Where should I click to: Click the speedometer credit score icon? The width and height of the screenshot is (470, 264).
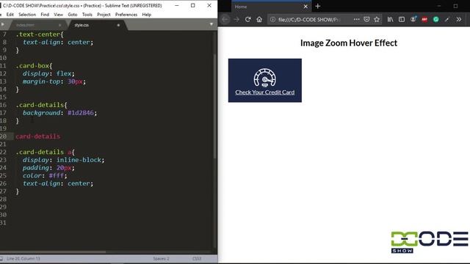pos(264,78)
